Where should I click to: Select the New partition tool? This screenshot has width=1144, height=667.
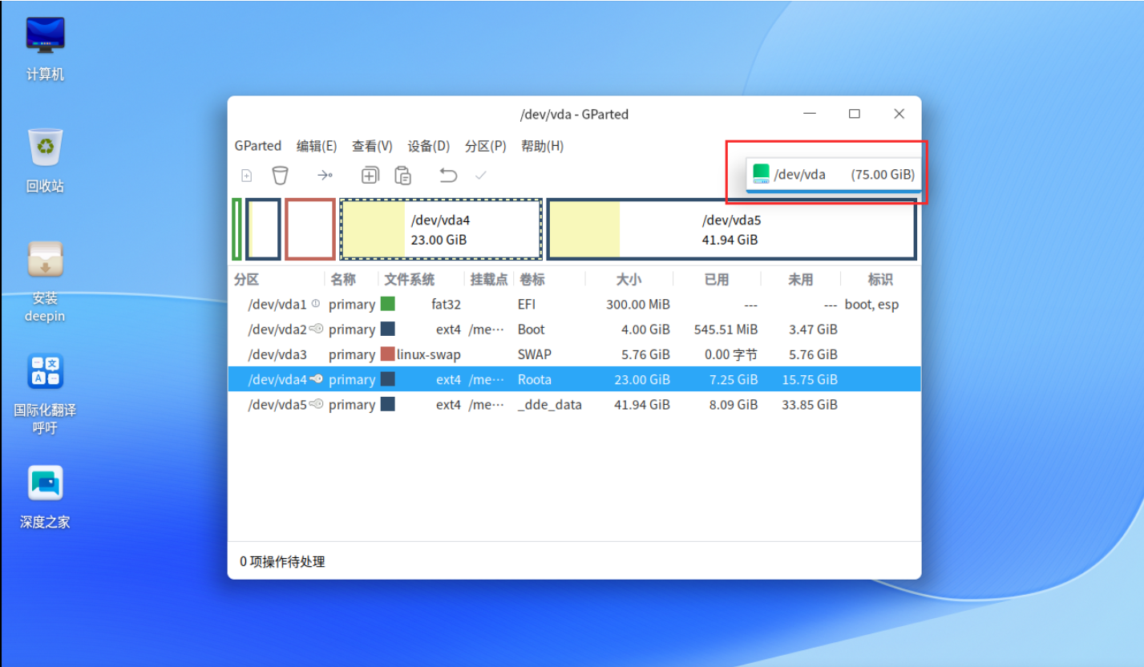point(247,175)
